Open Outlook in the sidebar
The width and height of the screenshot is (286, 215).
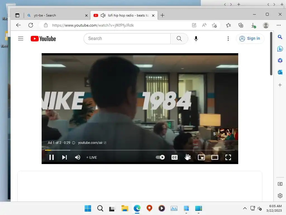280,72
